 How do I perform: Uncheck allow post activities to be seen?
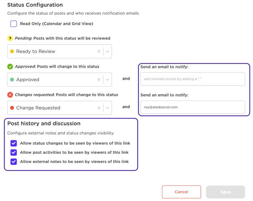(x=14, y=153)
